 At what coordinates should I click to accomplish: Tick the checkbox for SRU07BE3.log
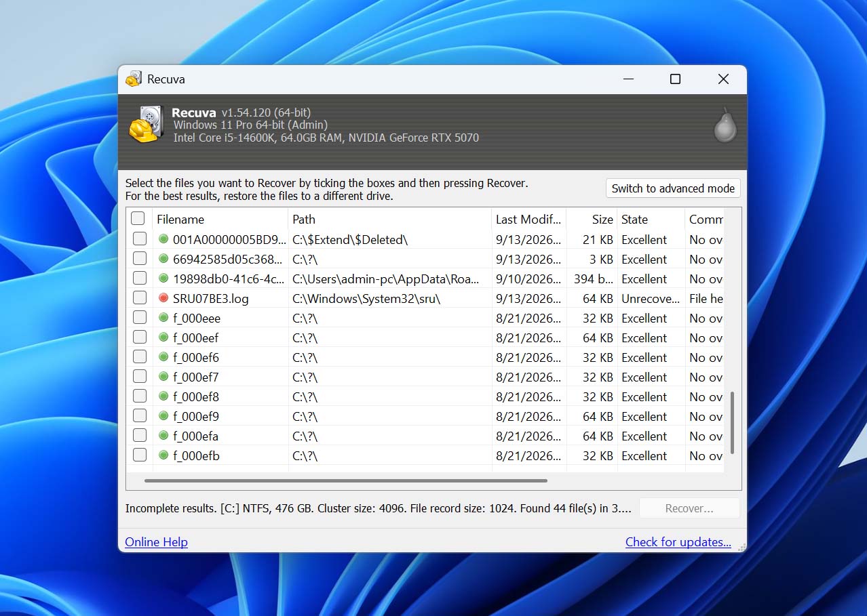[139, 298]
